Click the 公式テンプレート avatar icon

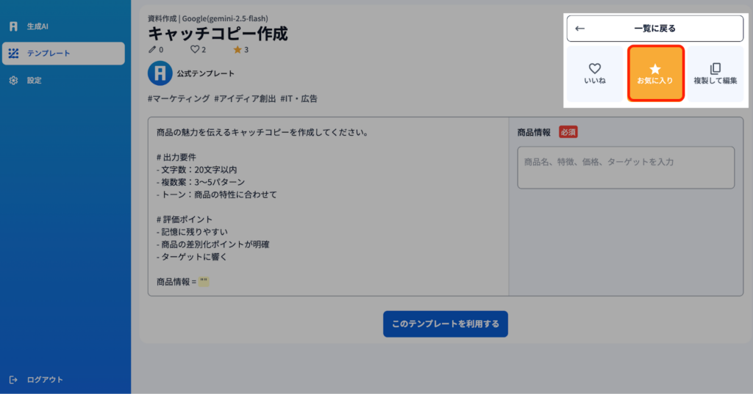click(160, 73)
